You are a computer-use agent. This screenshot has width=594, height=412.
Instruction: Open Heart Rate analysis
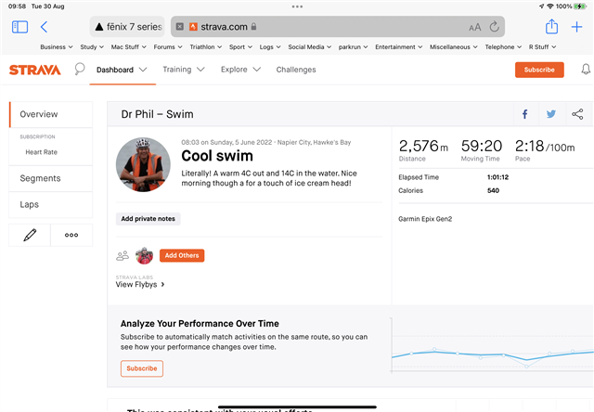pos(41,152)
